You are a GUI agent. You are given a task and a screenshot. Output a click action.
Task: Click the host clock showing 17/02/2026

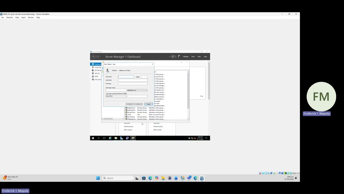[289, 178]
